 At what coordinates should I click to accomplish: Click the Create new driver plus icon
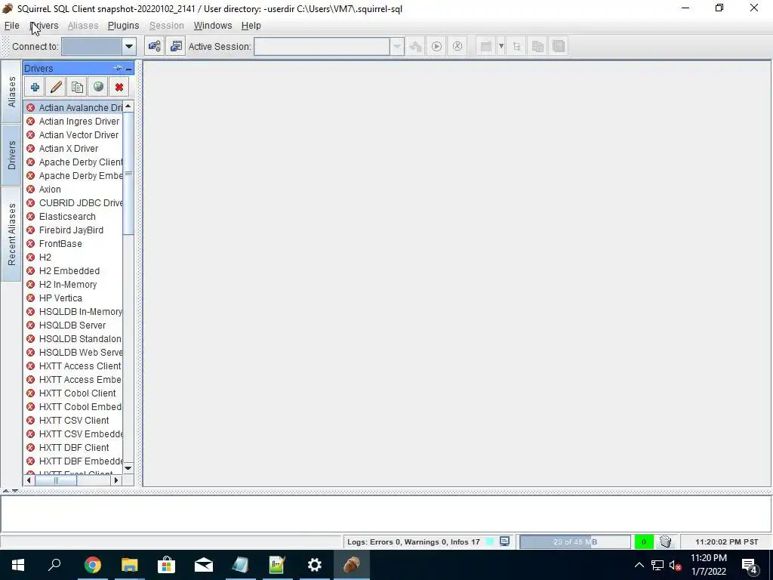[35, 88]
